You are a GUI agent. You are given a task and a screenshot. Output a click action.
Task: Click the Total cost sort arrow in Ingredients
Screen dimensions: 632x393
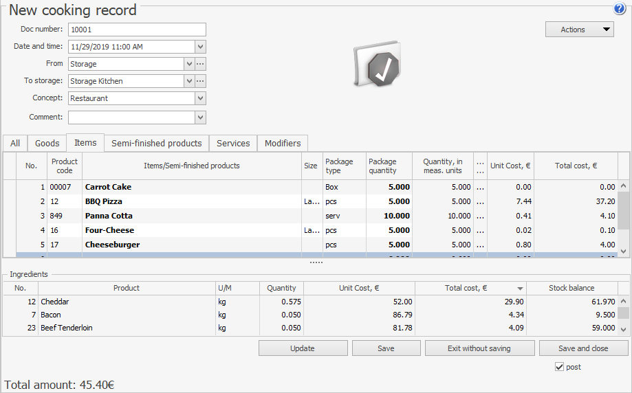pos(520,289)
